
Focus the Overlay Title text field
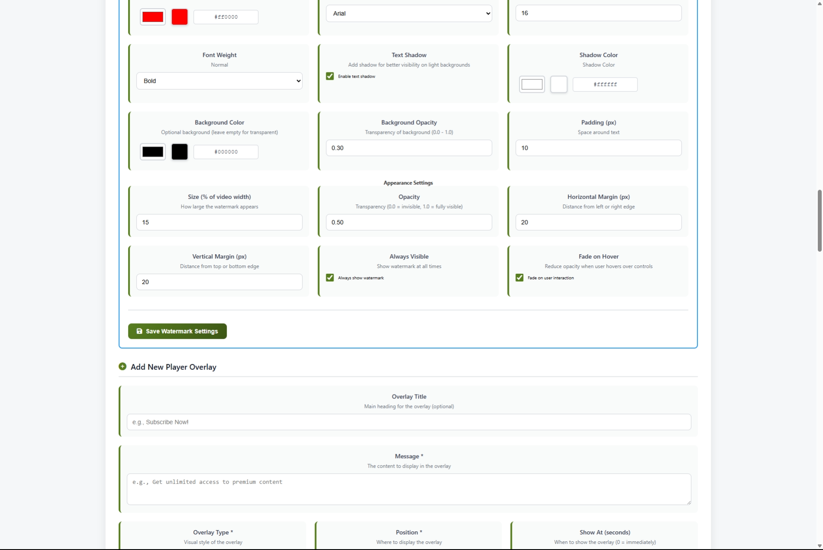(x=408, y=422)
